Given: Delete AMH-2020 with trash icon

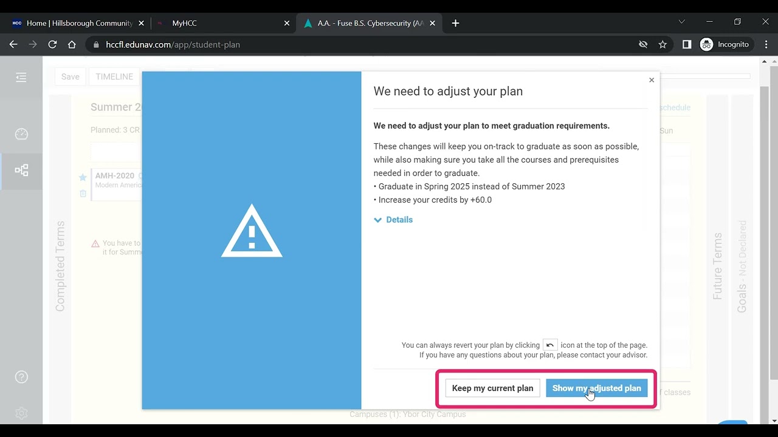Looking at the screenshot, I should [83, 194].
